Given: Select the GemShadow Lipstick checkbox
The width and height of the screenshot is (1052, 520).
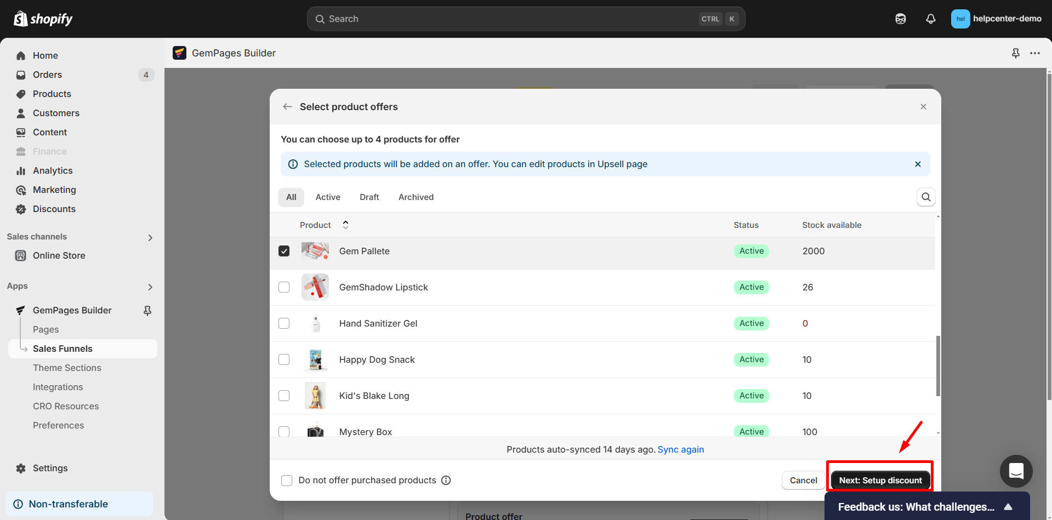Looking at the screenshot, I should [284, 287].
